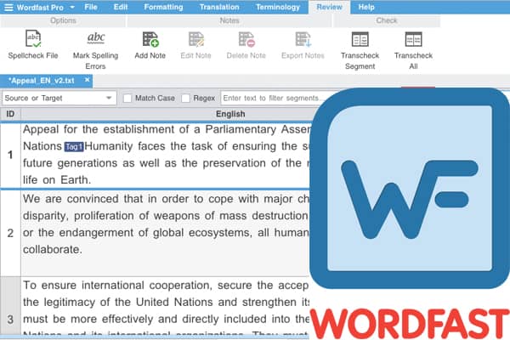Open the File menu
The width and height of the screenshot is (510, 340).
[91, 7]
